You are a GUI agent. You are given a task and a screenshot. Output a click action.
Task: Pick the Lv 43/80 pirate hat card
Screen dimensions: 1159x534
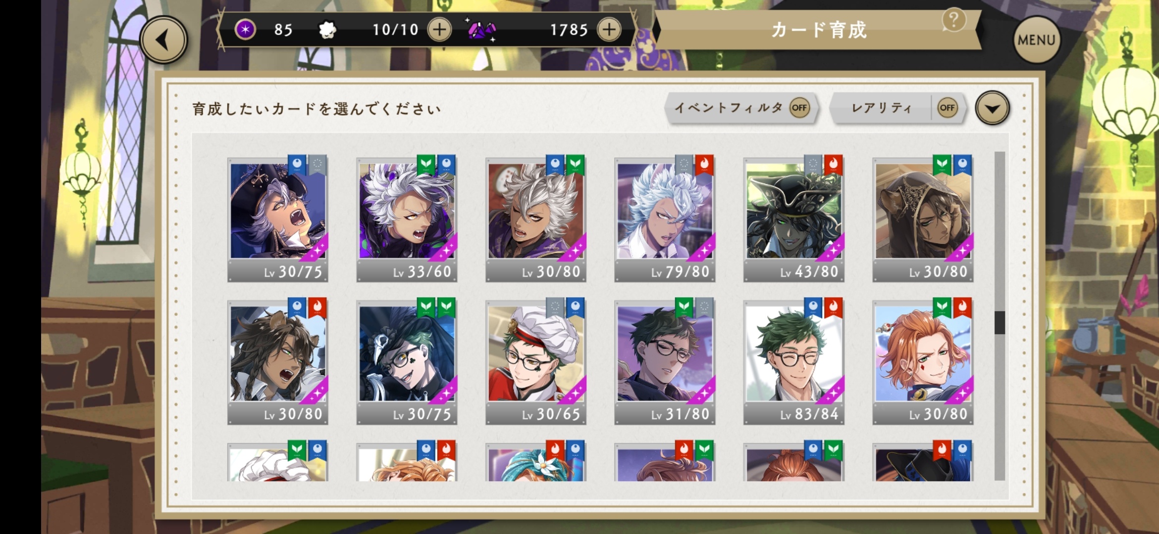point(793,219)
